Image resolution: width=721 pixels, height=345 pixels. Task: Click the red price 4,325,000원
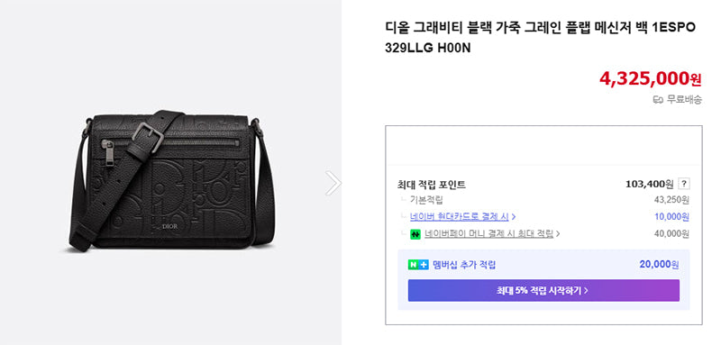click(x=650, y=78)
